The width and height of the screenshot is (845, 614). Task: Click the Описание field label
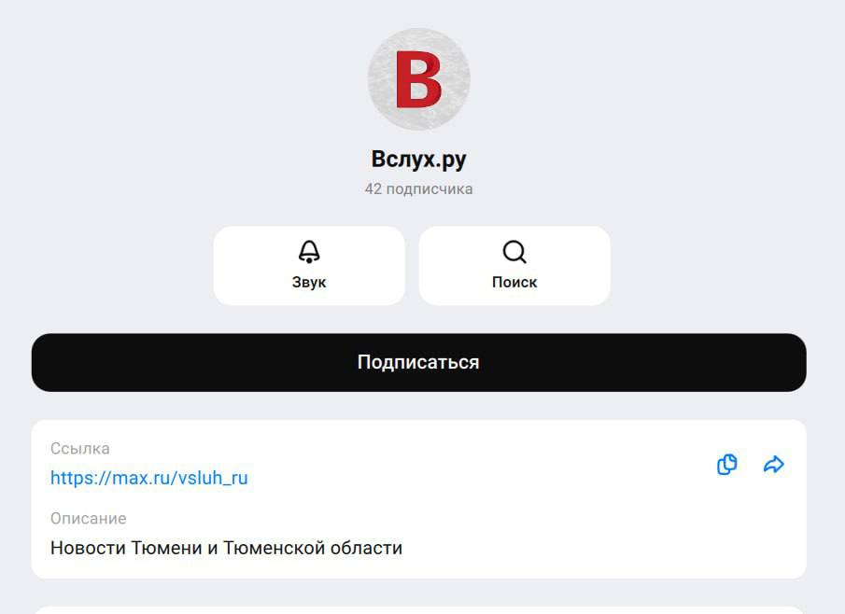89,519
